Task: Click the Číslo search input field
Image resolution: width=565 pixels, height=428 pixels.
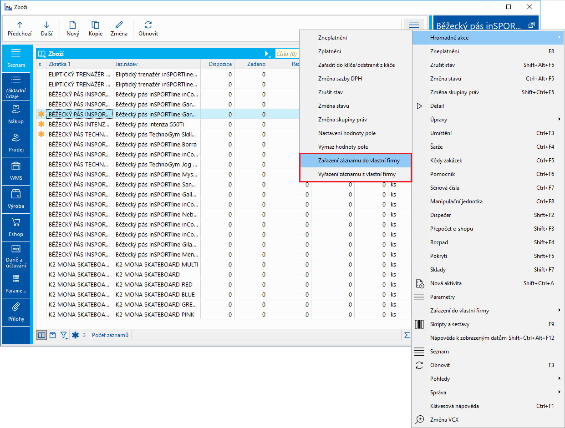Action: click(x=288, y=54)
